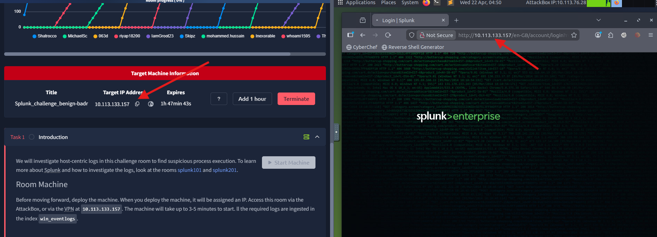Select the Login | Splunk tab
This screenshot has height=237, width=657.
410,20
